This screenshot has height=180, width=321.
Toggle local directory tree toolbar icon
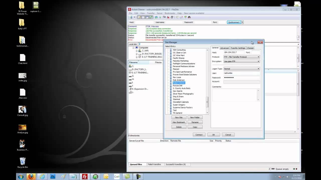(143, 17)
